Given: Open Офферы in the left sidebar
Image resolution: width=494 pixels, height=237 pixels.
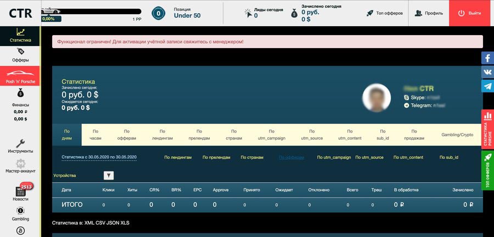Looking at the screenshot, I should coord(20,54).
